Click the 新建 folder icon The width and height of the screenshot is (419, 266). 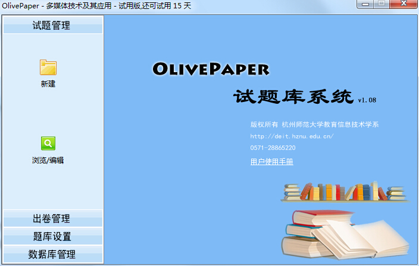click(48, 67)
